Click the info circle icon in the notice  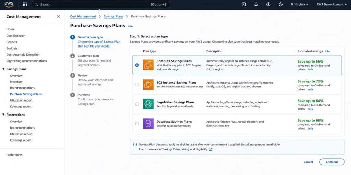point(135,145)
